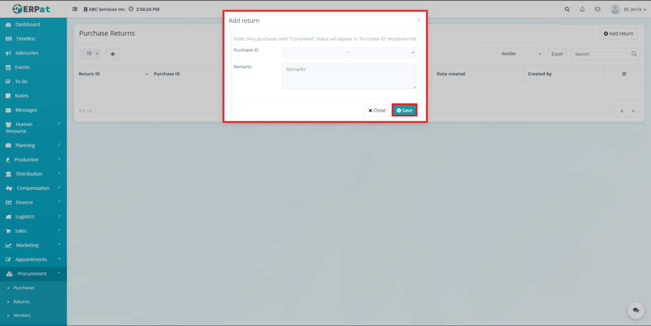Open the search icon in top bar
The width and height of the screenshot is (651, 326).
click(567, 9)
